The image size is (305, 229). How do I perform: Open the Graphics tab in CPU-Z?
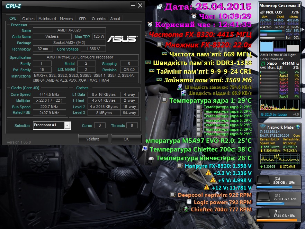pyautogui.click(x=99, y=19)
